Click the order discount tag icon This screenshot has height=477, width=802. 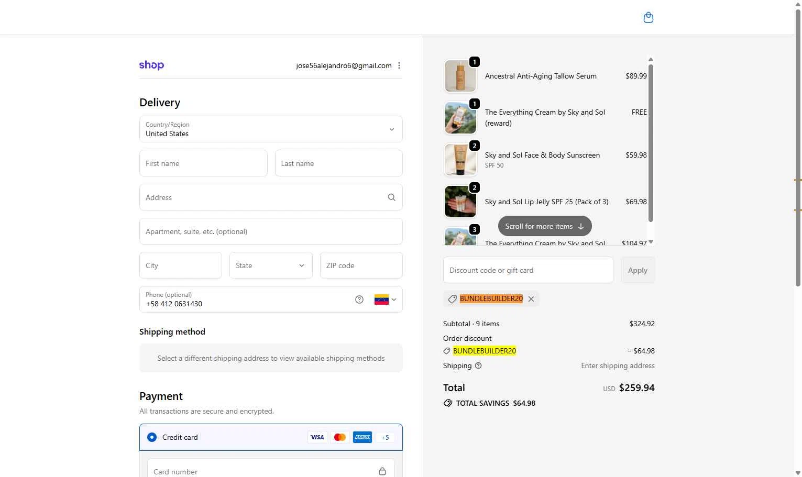[x=447, y=351]
